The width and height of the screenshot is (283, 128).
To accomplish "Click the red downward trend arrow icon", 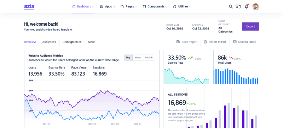I will click(x=231, y=58).
